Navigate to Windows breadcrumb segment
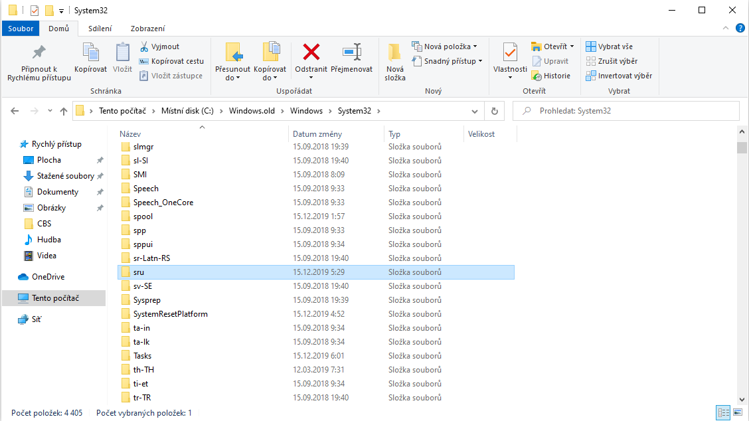This screenshot has height=421, width=749. 306,111
